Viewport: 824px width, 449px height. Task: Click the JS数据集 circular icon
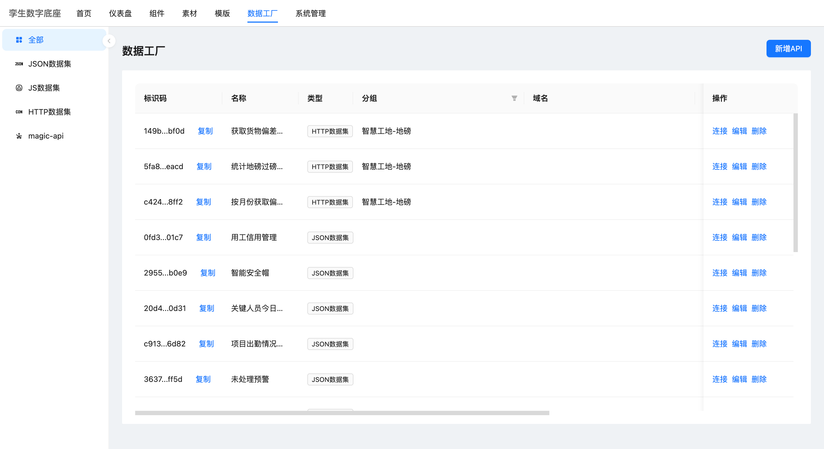(19, 88)
